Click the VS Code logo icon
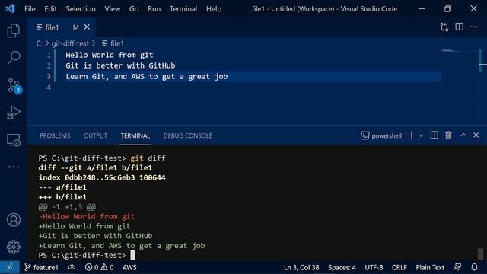487x274 pixels. [10, 8]
